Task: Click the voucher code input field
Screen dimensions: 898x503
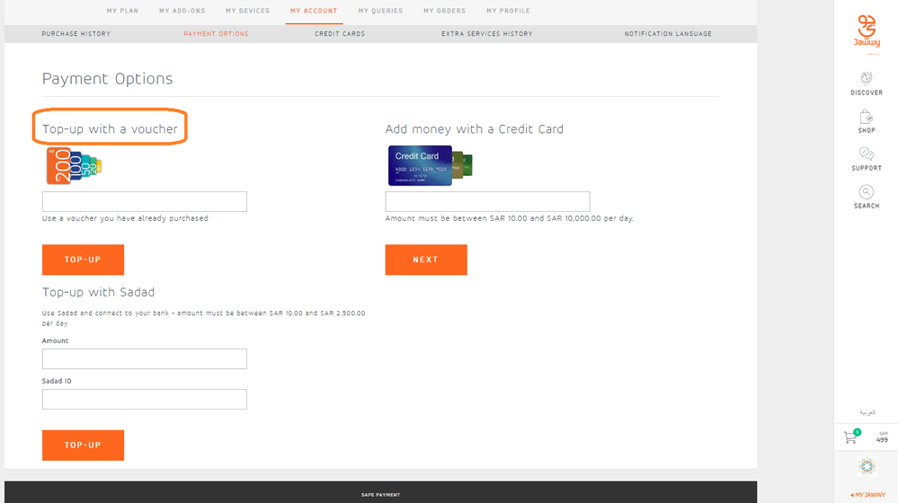Action: pyautogui.click(x=145, y=201)
